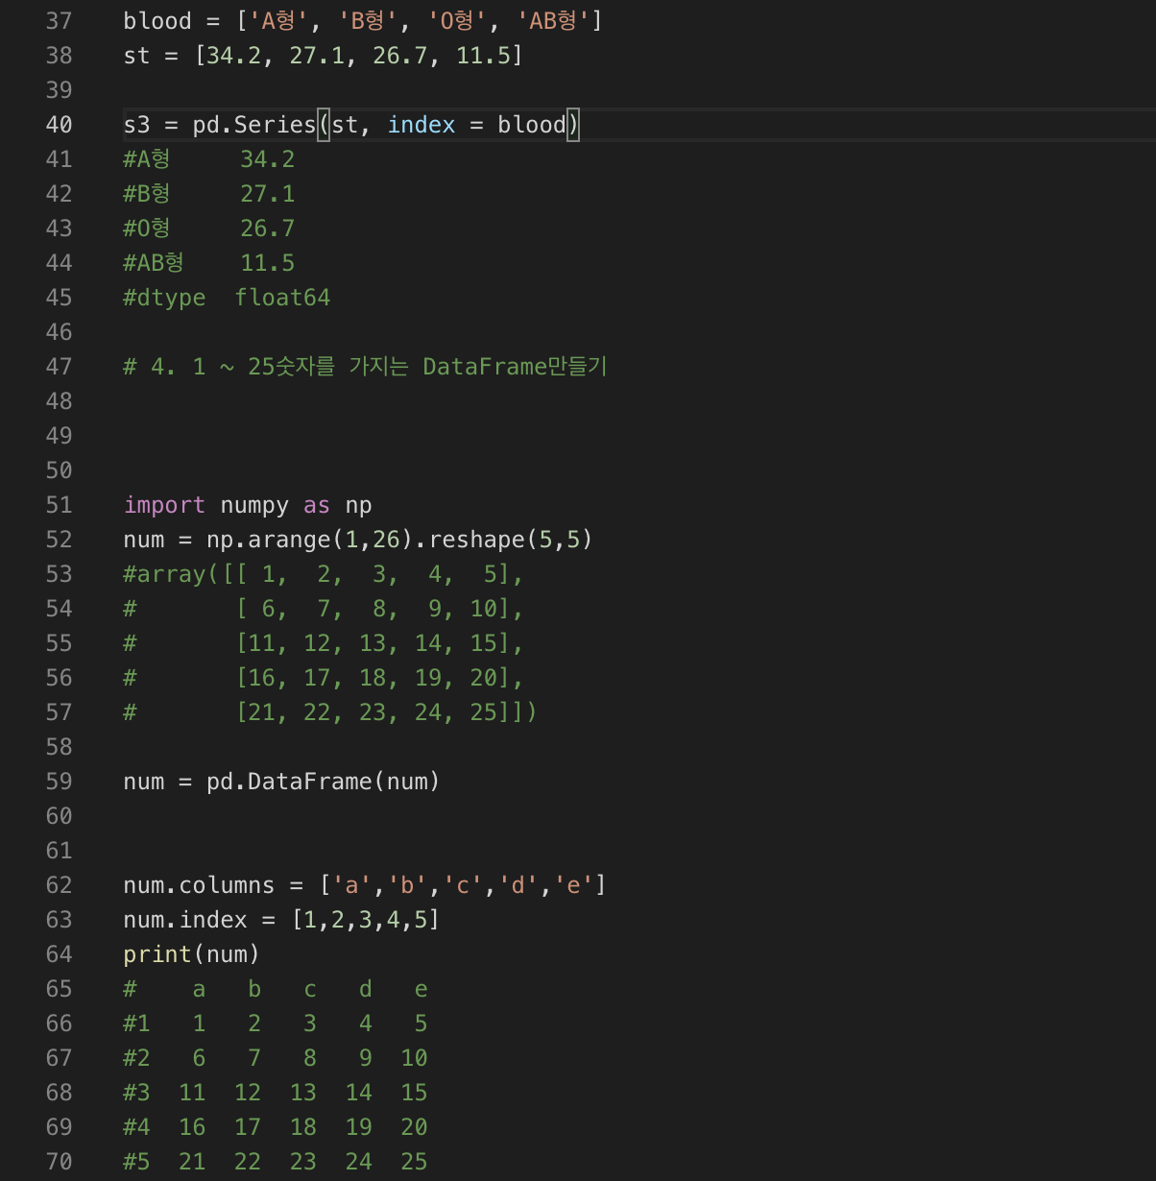Click 'num.index' on line 63

(185, 920)
